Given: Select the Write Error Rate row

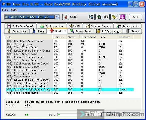Looking at the screenshot, I should [x=70, y=93].
